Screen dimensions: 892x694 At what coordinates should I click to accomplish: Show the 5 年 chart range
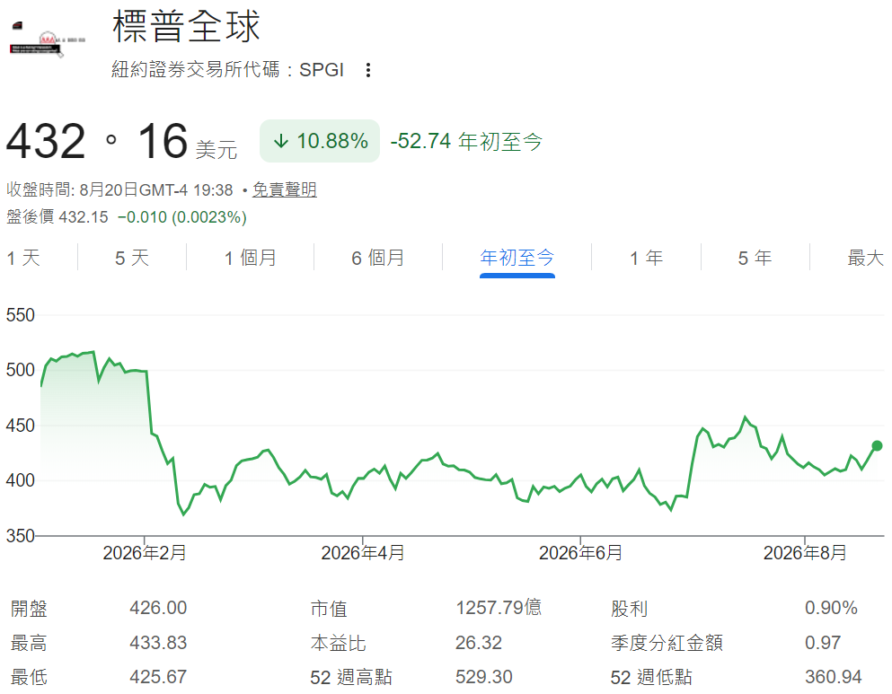tap(755, 258)
